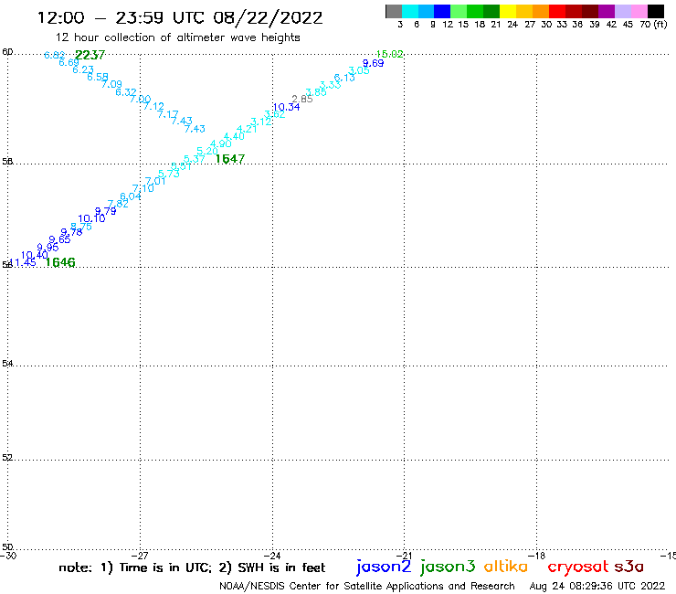Click the red 'cryosat' satellite legend label
This screenshot has height=594, width=676.
tap(578, 567)
